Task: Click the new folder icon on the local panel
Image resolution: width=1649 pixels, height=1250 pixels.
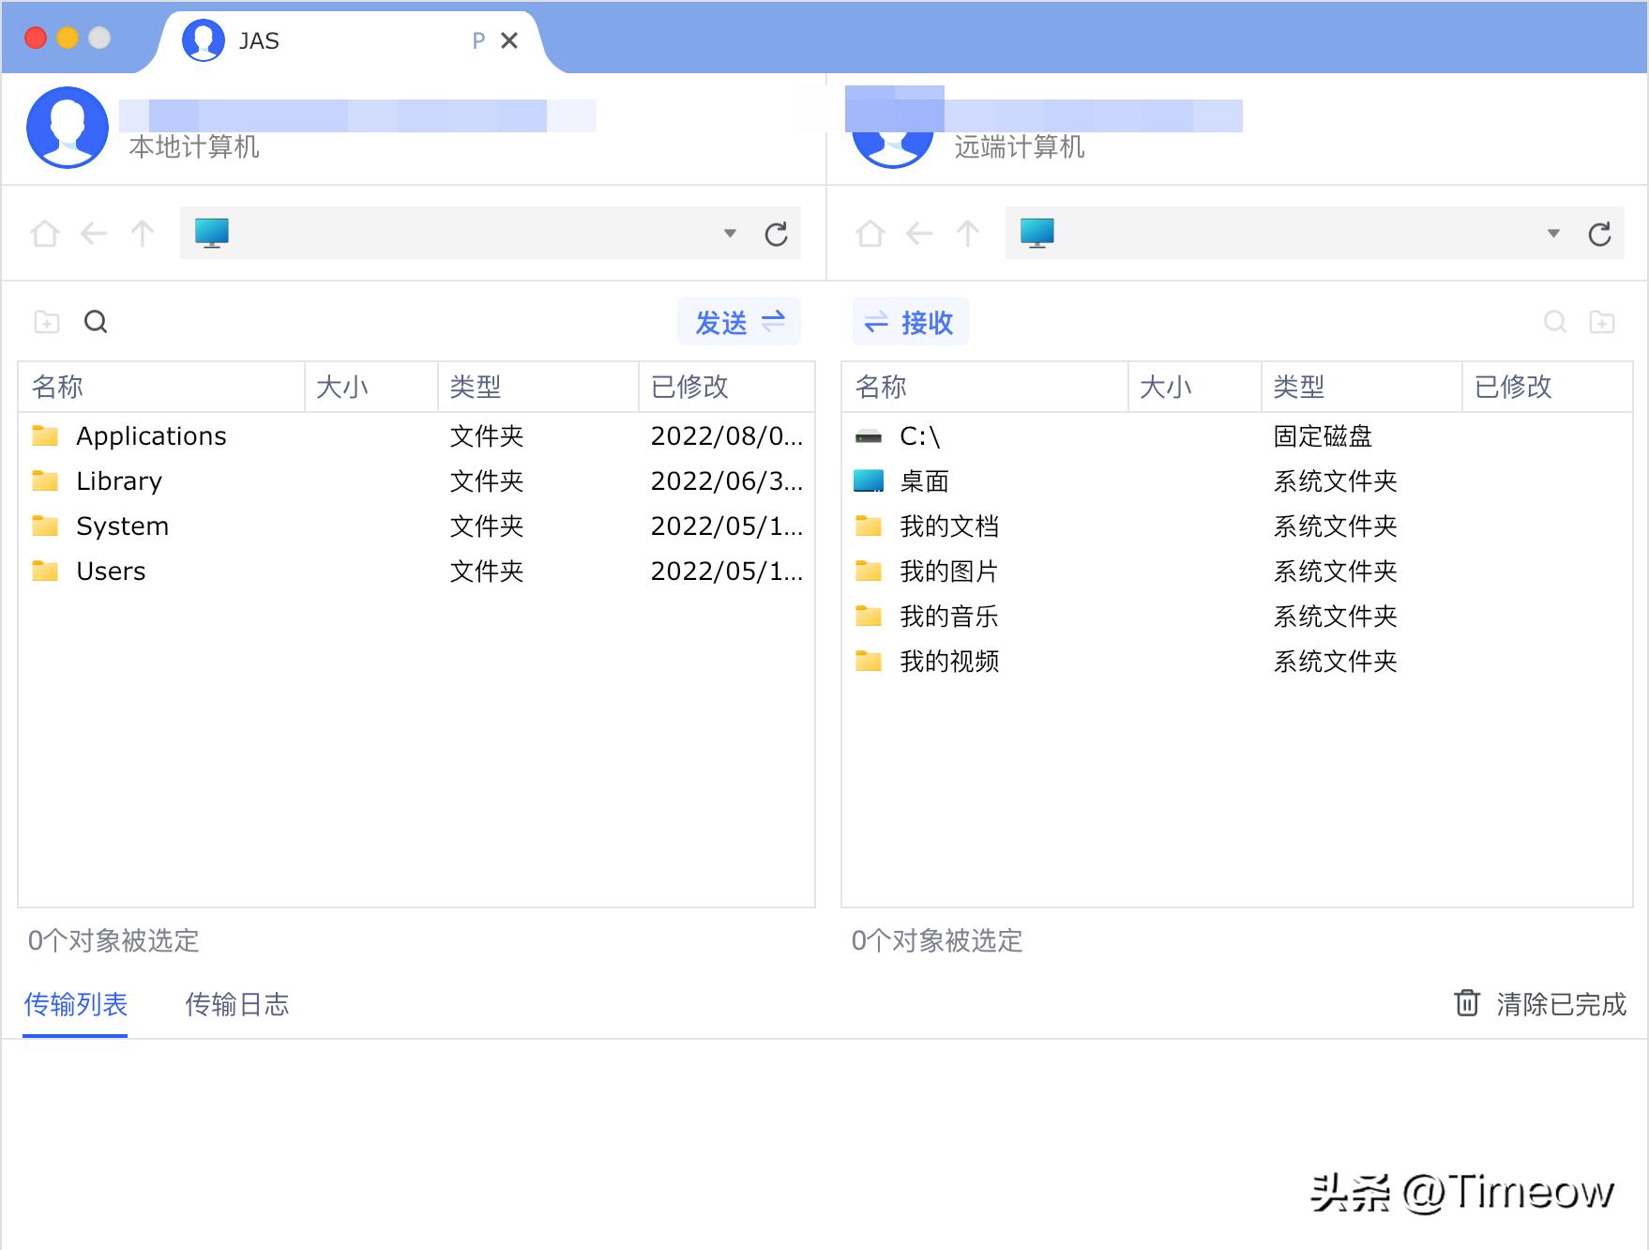Action: 44,322
